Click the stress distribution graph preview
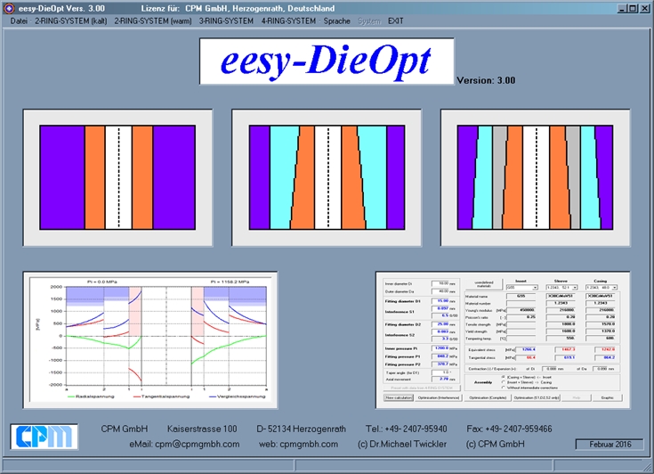Image resolution: width=654 pixels, height=474 pixels. pyautogui.click(x=149, y=338)
